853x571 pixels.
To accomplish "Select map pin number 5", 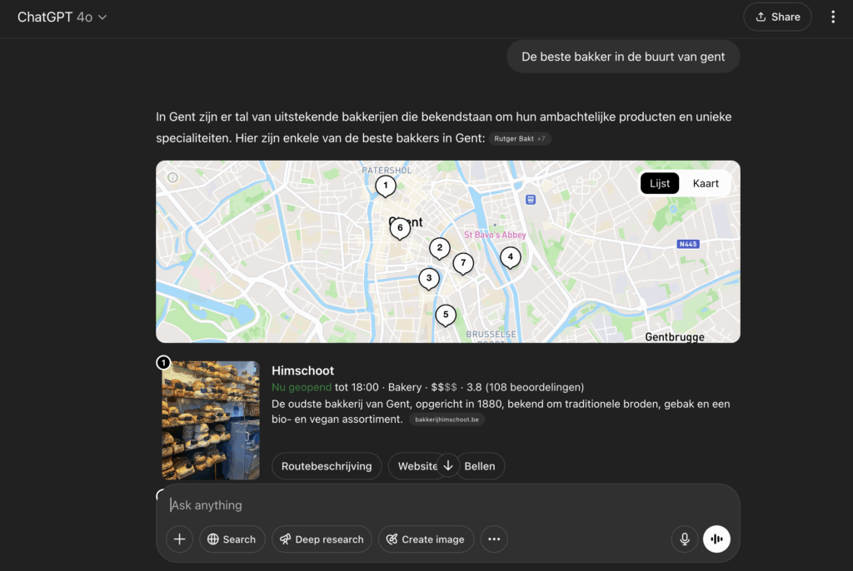I will pyautogui.click(x=446, y=315).
